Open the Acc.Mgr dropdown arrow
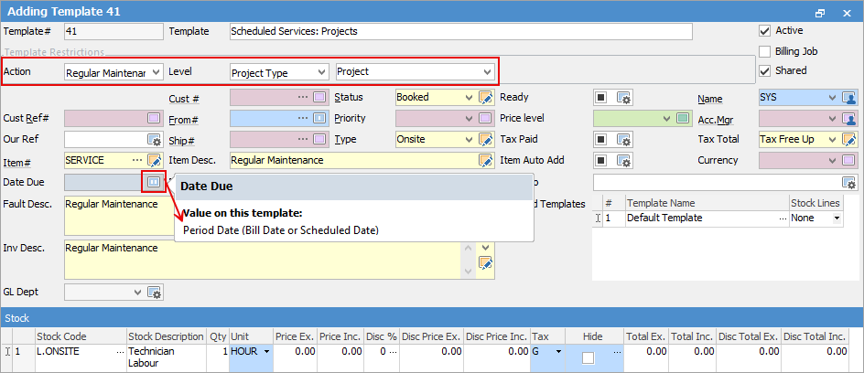 click(833, 118)
